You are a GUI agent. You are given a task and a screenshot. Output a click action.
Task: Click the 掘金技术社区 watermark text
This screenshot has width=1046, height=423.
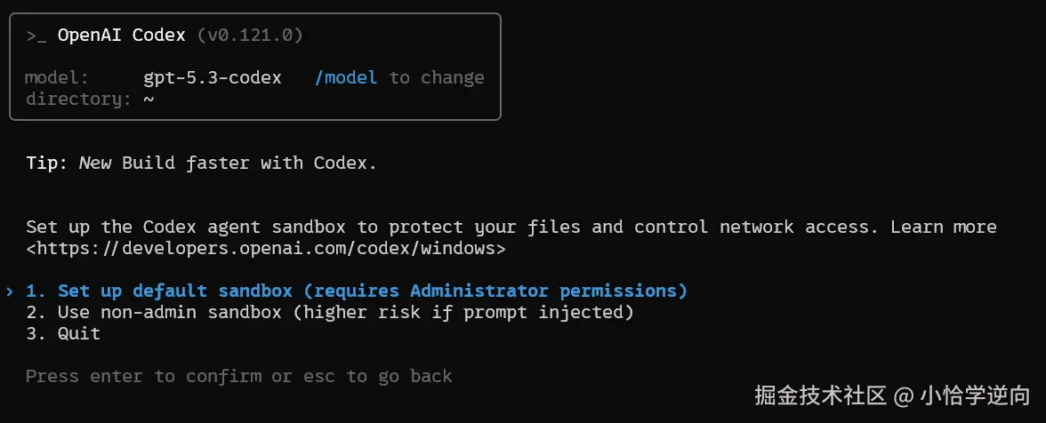[820, 394]
